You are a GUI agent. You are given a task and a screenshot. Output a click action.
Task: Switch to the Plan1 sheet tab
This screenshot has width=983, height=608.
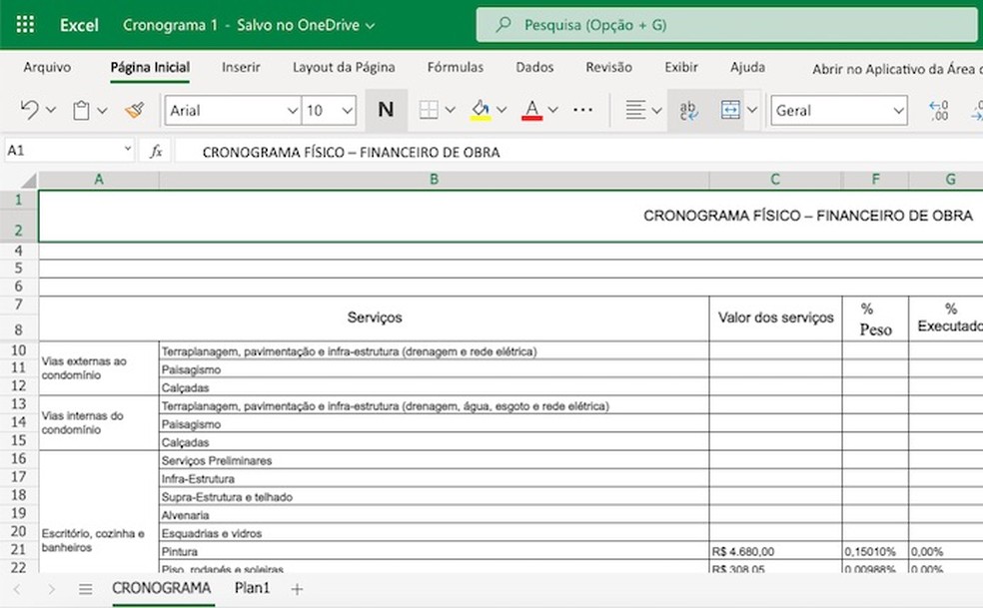(252, 588)
